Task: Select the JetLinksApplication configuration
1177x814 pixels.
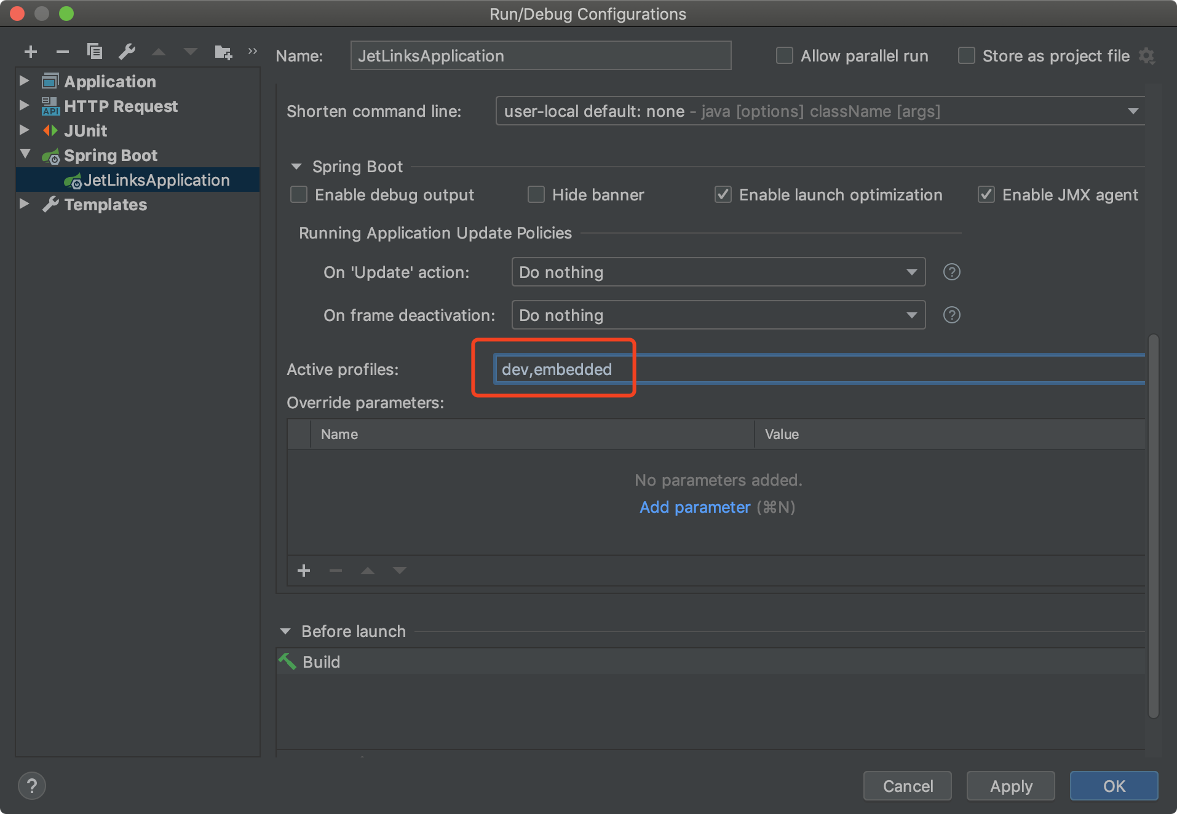Action: pos(138,180)
